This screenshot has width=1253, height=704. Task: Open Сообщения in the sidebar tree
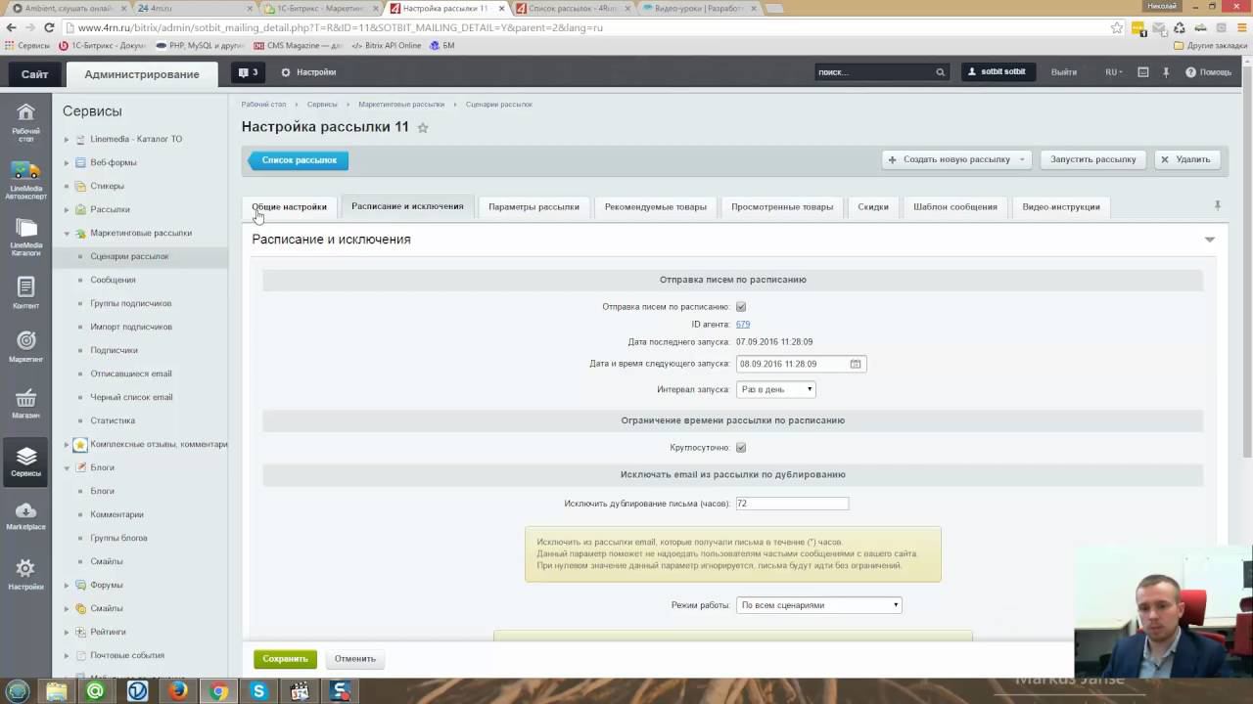tap(114, 280)
